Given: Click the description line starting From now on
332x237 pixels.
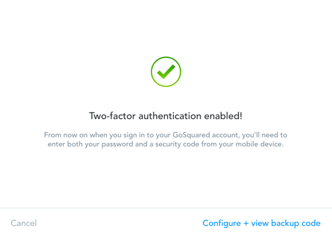Looking at the screenshot, I should [165, 135].
